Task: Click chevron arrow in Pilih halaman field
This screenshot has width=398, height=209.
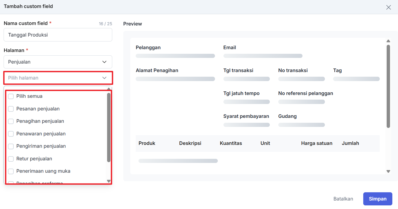Action: [104, 78]
